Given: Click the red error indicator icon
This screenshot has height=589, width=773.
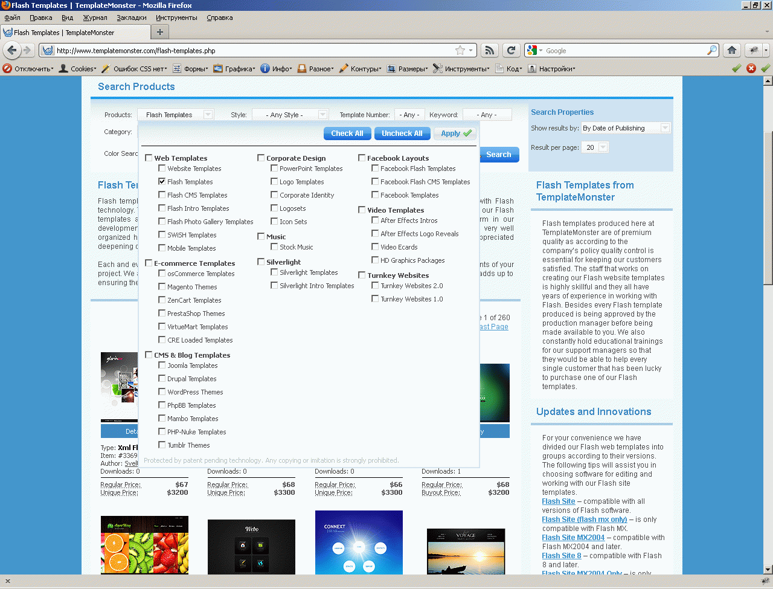Looking at the screenshot, I should point(751,68).
